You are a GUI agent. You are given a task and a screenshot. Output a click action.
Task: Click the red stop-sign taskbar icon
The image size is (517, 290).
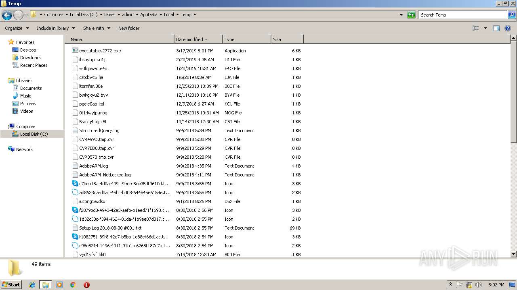(x=86, y=285)
